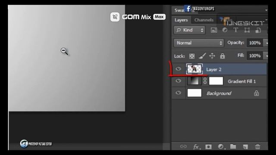This screenshot has height=155, width=276.
Task: Open Swatches panel menu arrow
Action: click(x=267, y=10)
